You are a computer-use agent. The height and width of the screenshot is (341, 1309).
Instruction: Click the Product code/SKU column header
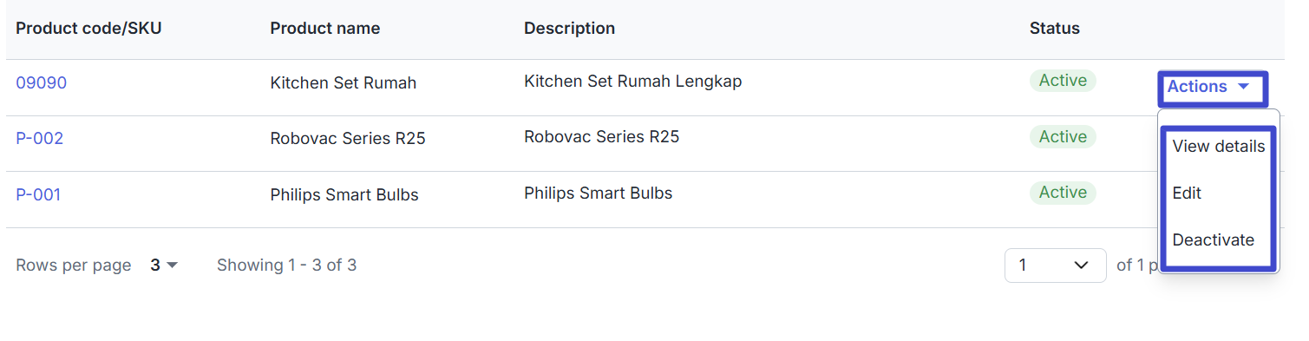[x=88, y=28]
